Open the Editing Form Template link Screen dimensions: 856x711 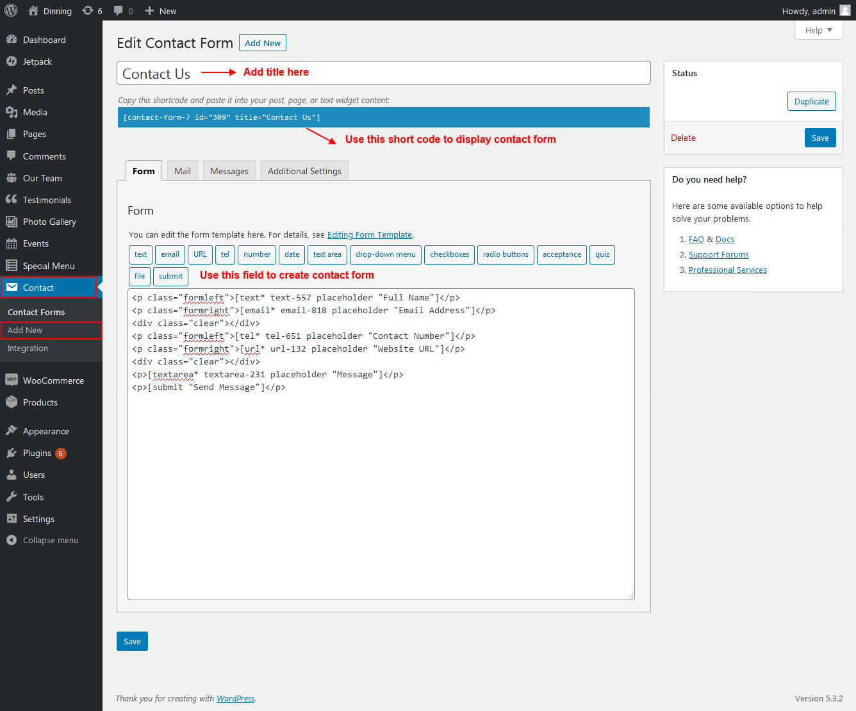[369, 234]
